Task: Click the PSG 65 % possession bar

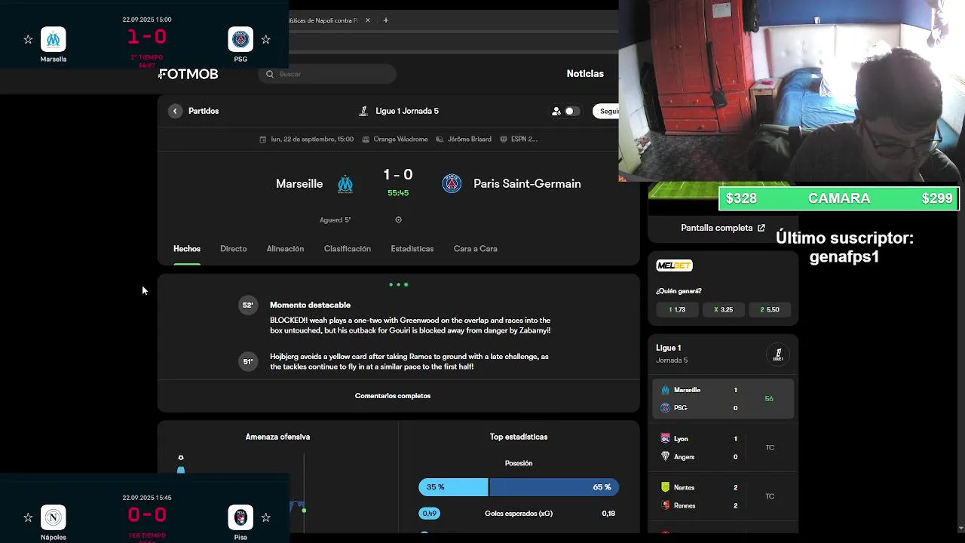Action: click(555, 487)
